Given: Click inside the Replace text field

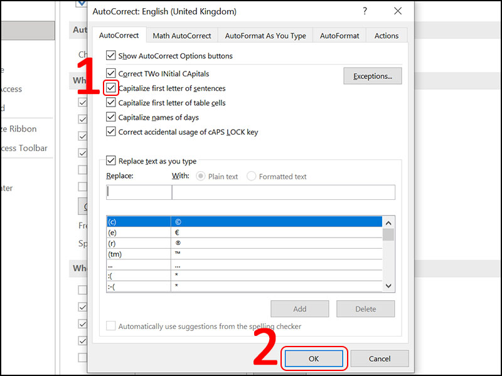Looking at the screenshot, I should pyautogui.click(x=137, y=192).
